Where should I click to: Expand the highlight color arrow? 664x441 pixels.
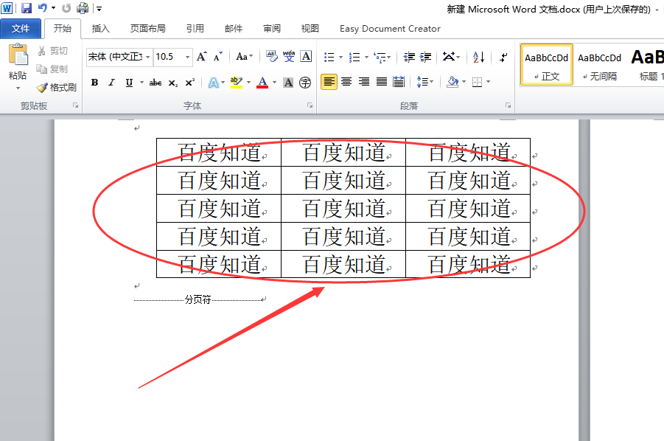point(248,82)
